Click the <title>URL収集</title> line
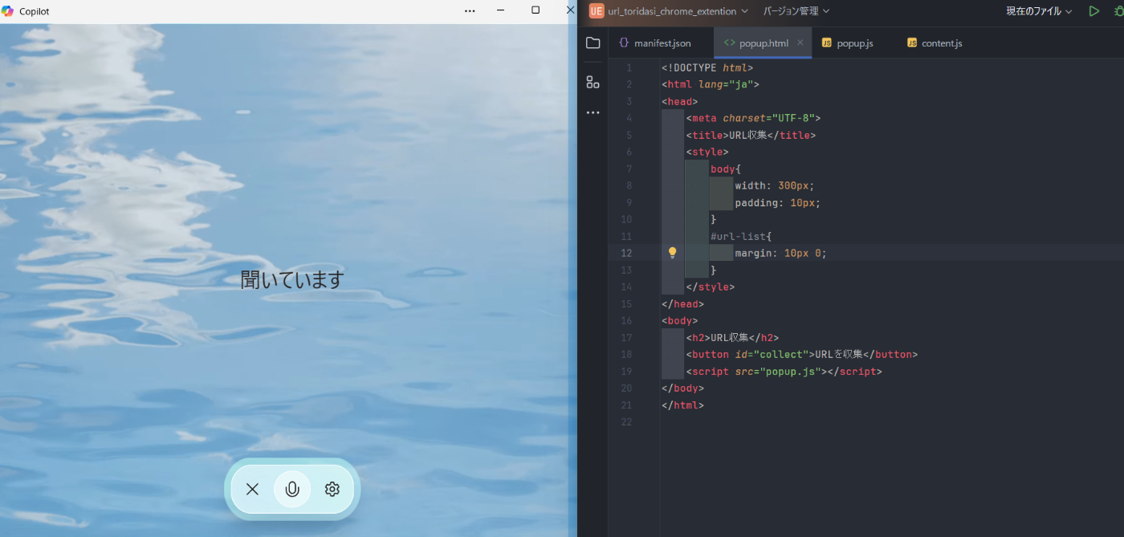The height and width of the screenshot is (537, 1124). pos(751,136)
